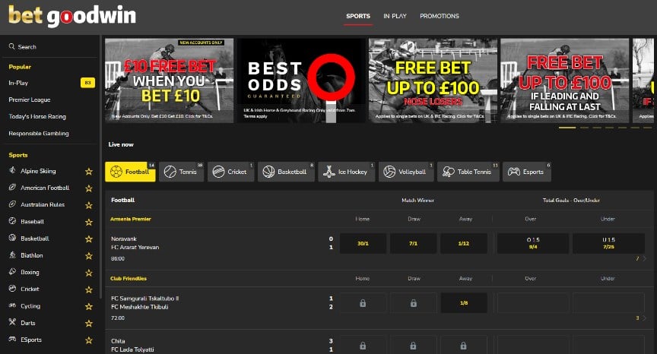
Task: Open the Falling At Last free bet banner
Action: [x=564, y=81]
